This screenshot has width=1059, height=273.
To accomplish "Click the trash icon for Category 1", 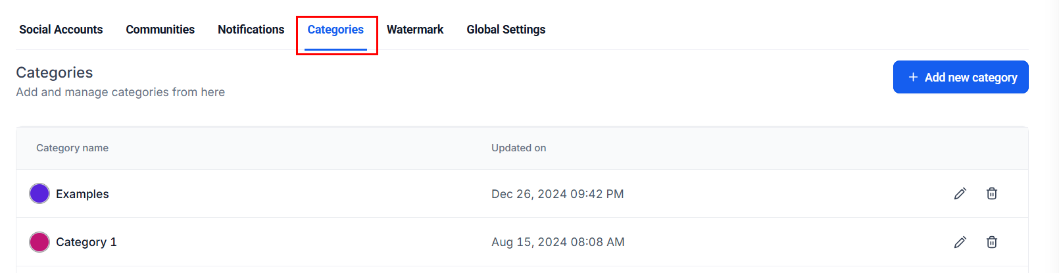I will (991, 242).
